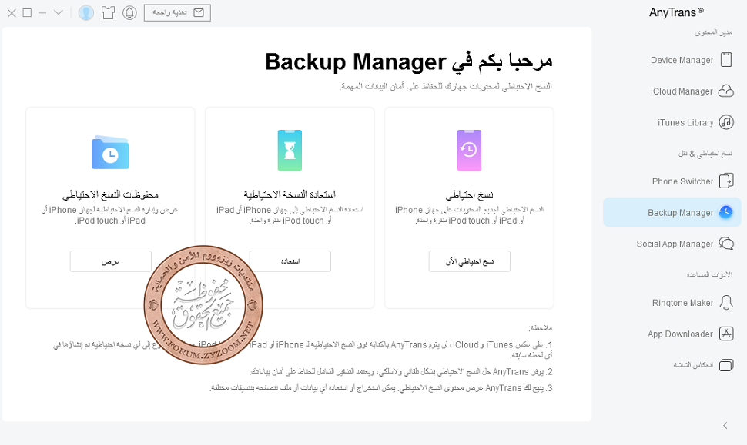The height and width of the screenshot is (445, 747).
Task: Click the Backup Manager welcome heading
Action: (409, 61)
